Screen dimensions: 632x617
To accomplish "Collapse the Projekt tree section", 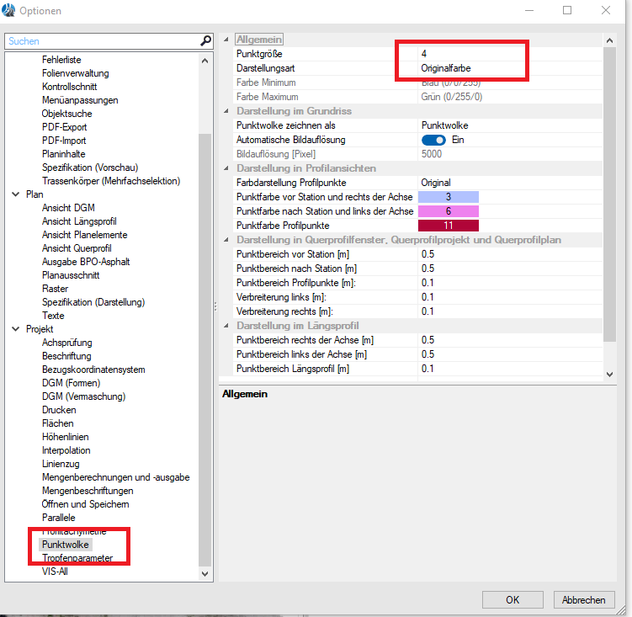I will [16, 329].
